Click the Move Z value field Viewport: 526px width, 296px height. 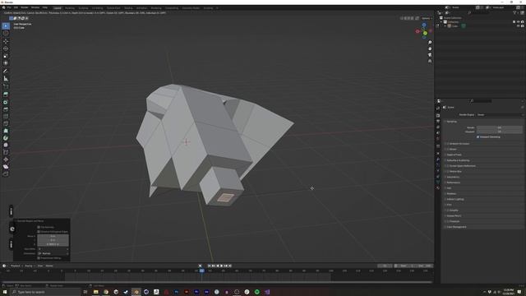[53, 244]
